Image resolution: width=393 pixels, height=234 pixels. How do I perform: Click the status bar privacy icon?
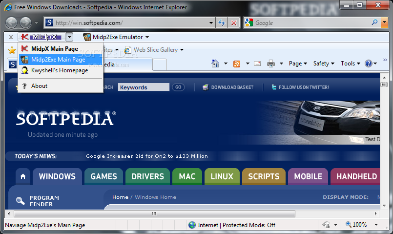[x=326, y=225]
